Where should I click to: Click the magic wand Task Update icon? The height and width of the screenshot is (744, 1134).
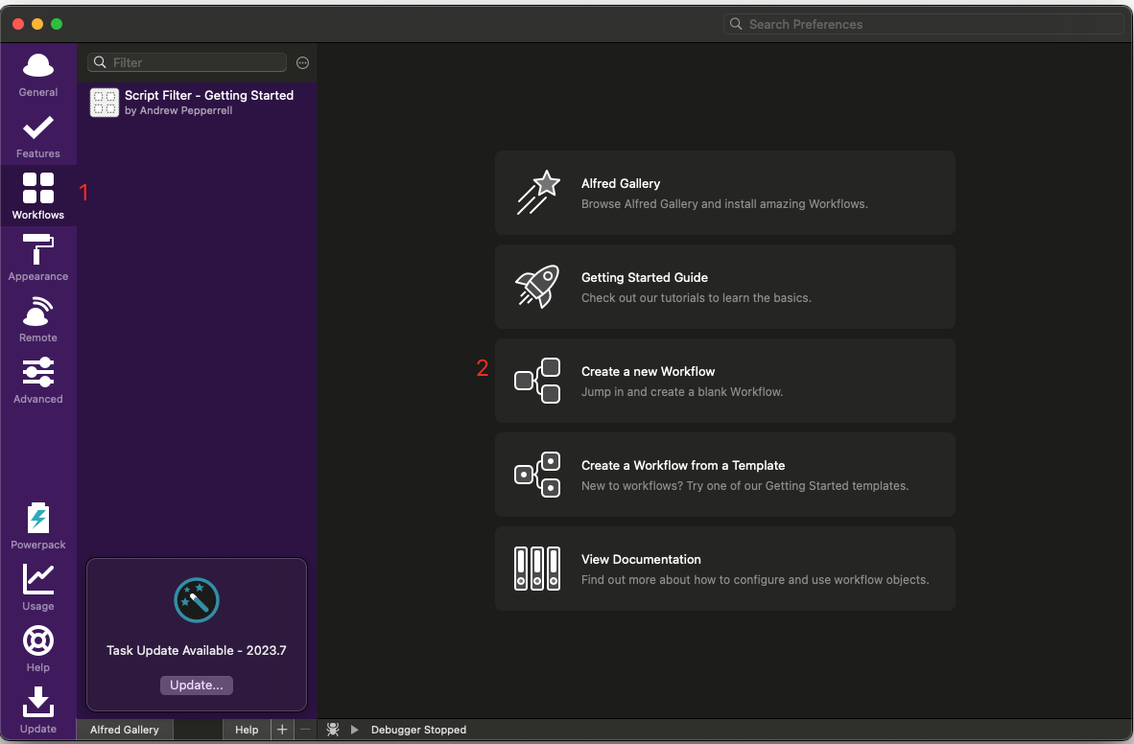pyautogui.click(x=197, y=600)
